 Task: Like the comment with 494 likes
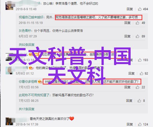click(x=140, y=9)
